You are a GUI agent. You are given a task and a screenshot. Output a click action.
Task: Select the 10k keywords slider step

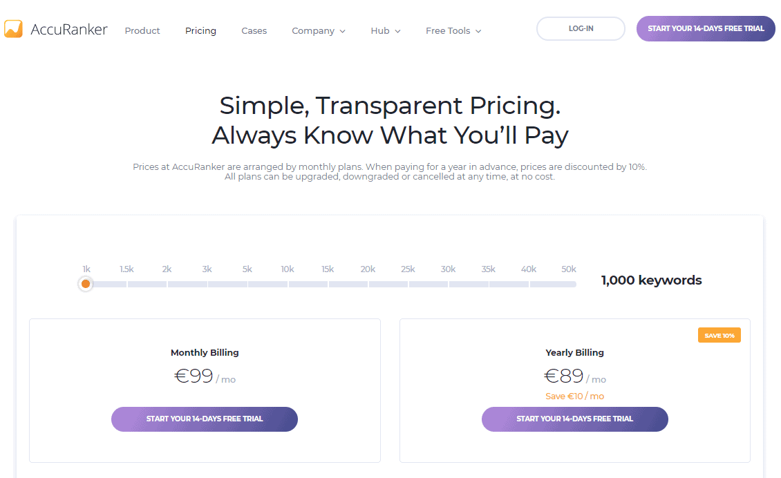pos(288,284)
